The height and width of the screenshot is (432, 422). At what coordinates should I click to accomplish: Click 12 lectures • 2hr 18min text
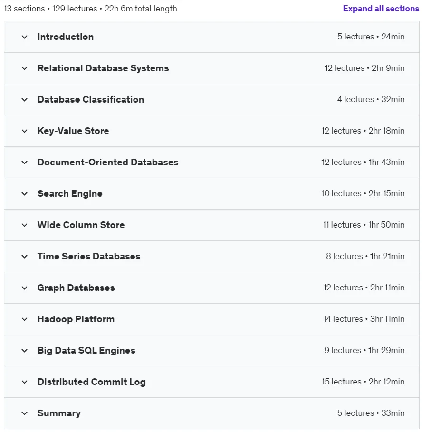coord(363,131)
